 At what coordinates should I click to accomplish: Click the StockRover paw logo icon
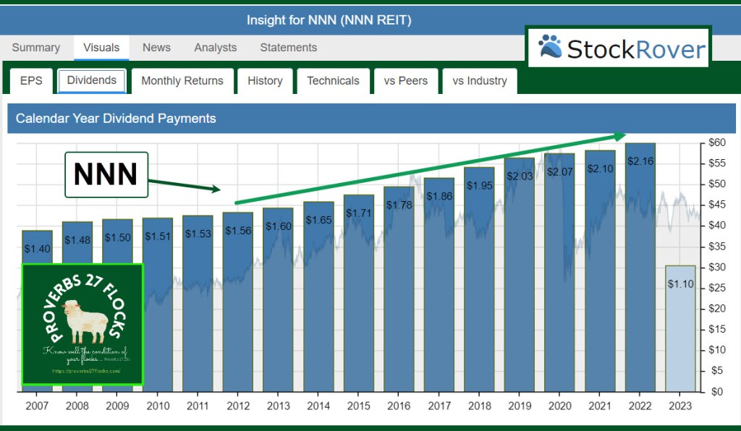coord(550,47)
